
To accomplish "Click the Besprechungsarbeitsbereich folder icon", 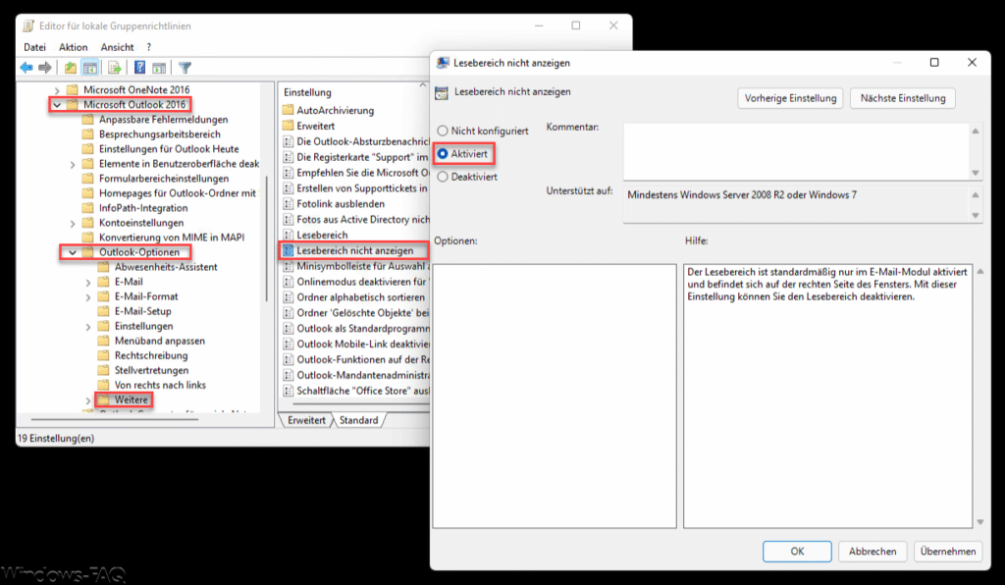I will coord(87,133).
